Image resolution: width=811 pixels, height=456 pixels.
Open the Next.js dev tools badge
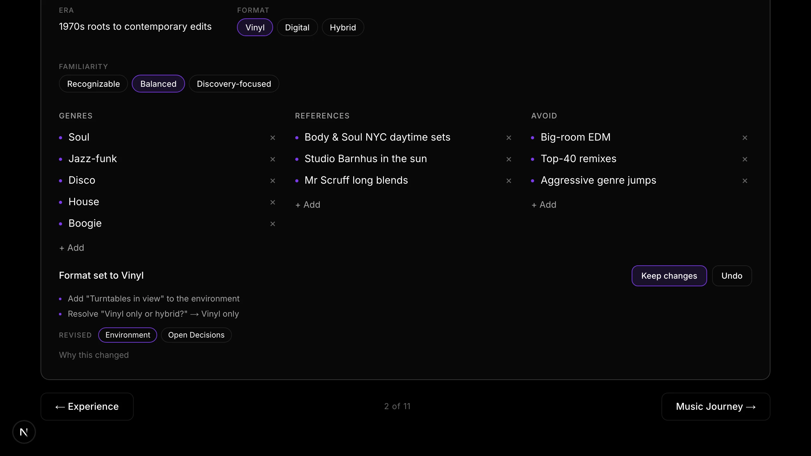click(x=24, y=432)
